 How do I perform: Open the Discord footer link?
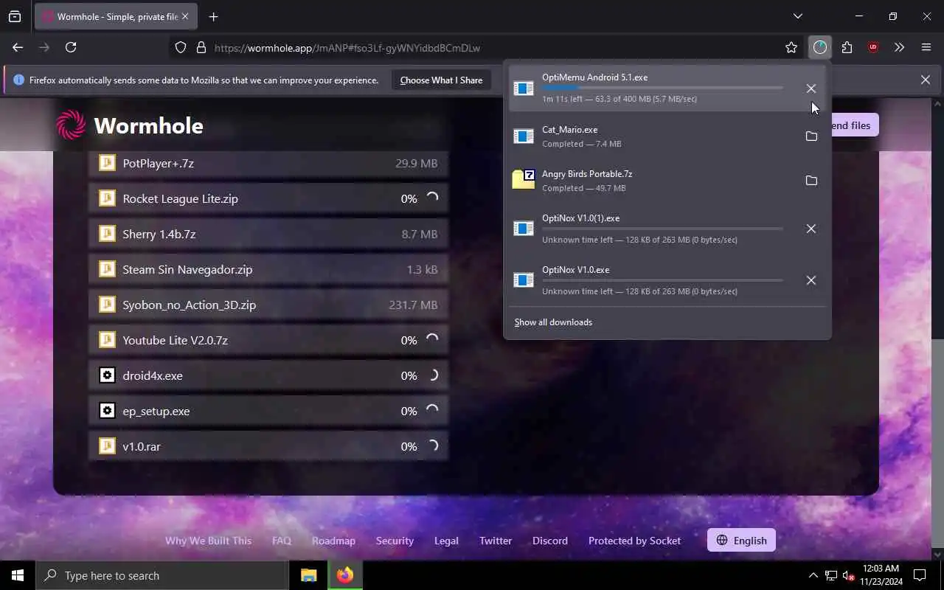(550, 541)
